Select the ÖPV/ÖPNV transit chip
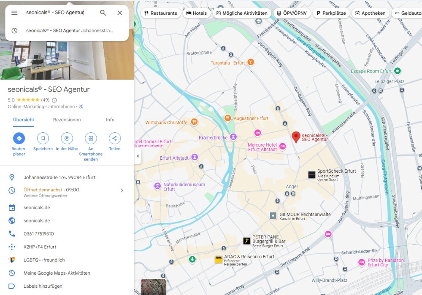Viewport: 422px width, 295px height. (x=292, y=13)
